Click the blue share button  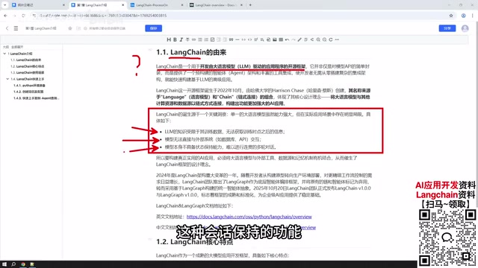pyautogui.click(x=447, y=28)
